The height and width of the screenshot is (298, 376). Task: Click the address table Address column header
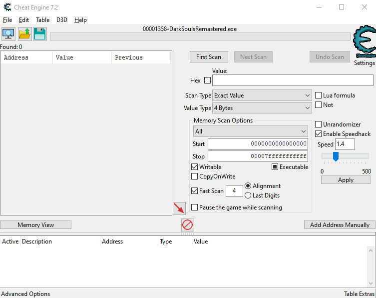(x=129, y=241)
